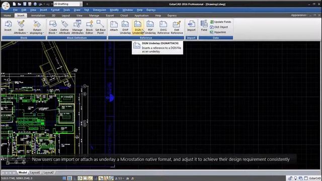Screen dimensions: 322x181
Task: Click Hyperlink in the Data panel
Action: click(x=218, y=32)
